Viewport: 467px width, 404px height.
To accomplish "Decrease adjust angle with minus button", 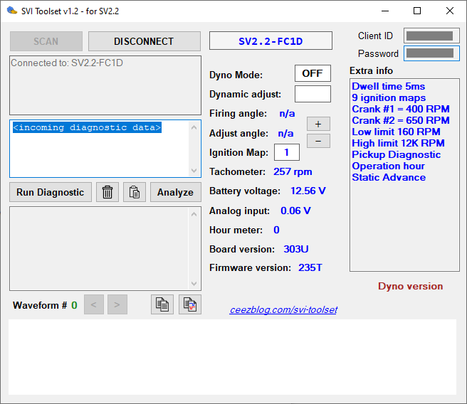I will (318, 141).
